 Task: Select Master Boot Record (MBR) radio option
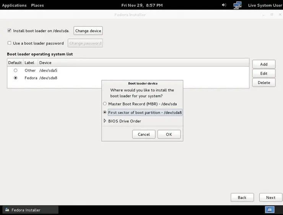(105, 104)
